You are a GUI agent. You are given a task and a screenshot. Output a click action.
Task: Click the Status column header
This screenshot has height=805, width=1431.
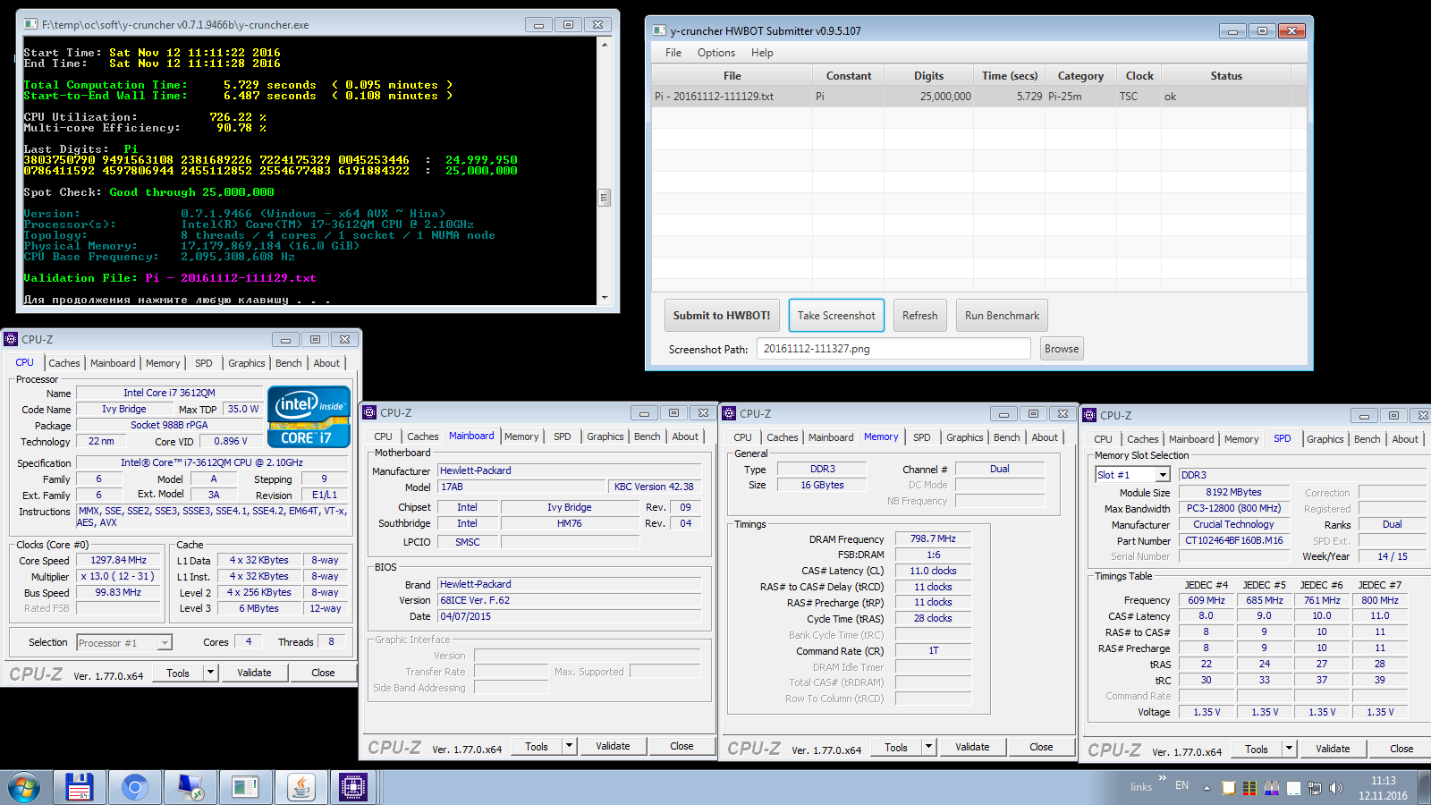(1226, 76)
